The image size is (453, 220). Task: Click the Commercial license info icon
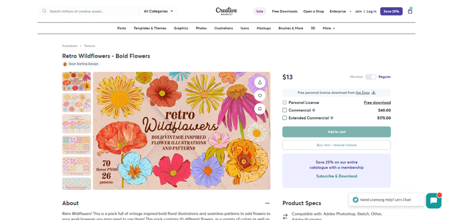314,110
